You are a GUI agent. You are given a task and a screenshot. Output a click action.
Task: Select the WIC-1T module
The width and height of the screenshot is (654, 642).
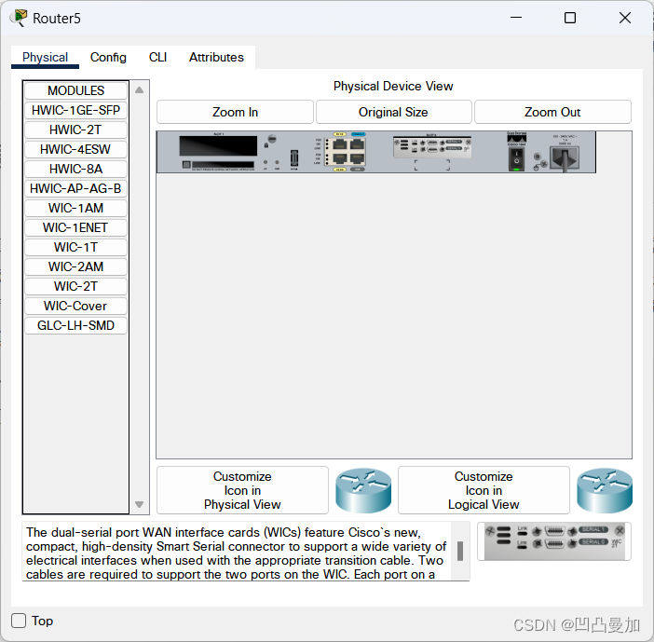(75, 247)
